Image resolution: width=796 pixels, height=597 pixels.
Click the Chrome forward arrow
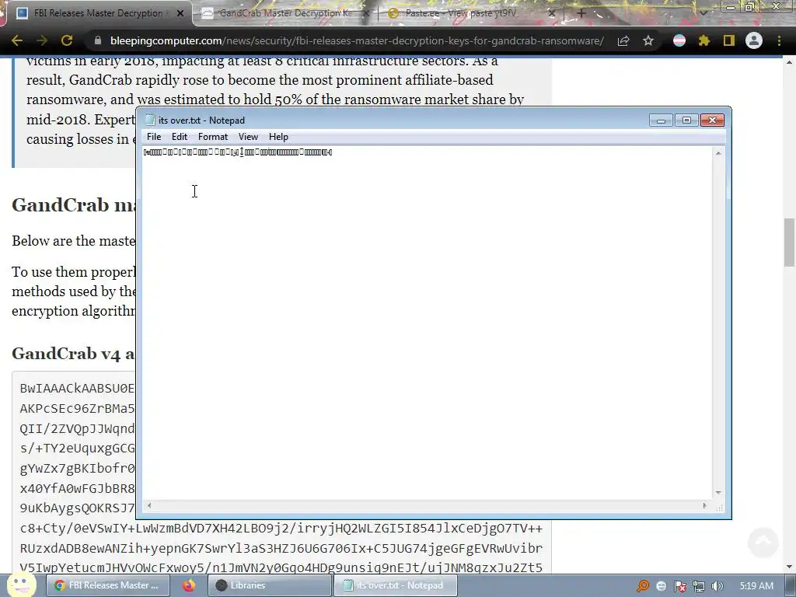point(42,40)
